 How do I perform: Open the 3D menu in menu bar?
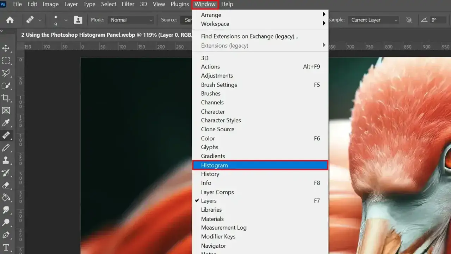pos(143,4)
